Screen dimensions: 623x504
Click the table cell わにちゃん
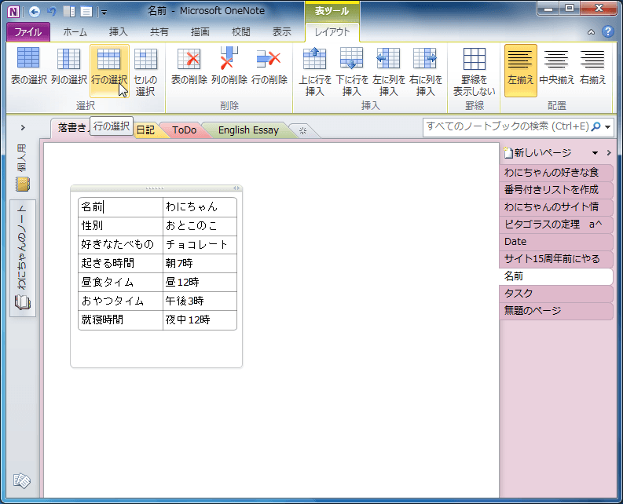pos(200,207)
